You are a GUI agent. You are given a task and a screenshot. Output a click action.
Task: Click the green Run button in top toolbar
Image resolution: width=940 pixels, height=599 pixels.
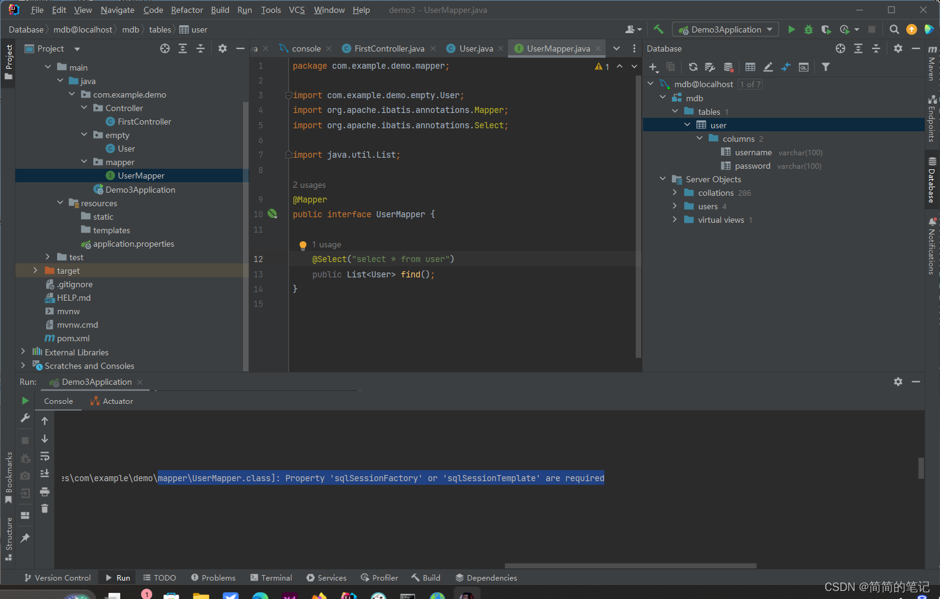tap(792, 29)
